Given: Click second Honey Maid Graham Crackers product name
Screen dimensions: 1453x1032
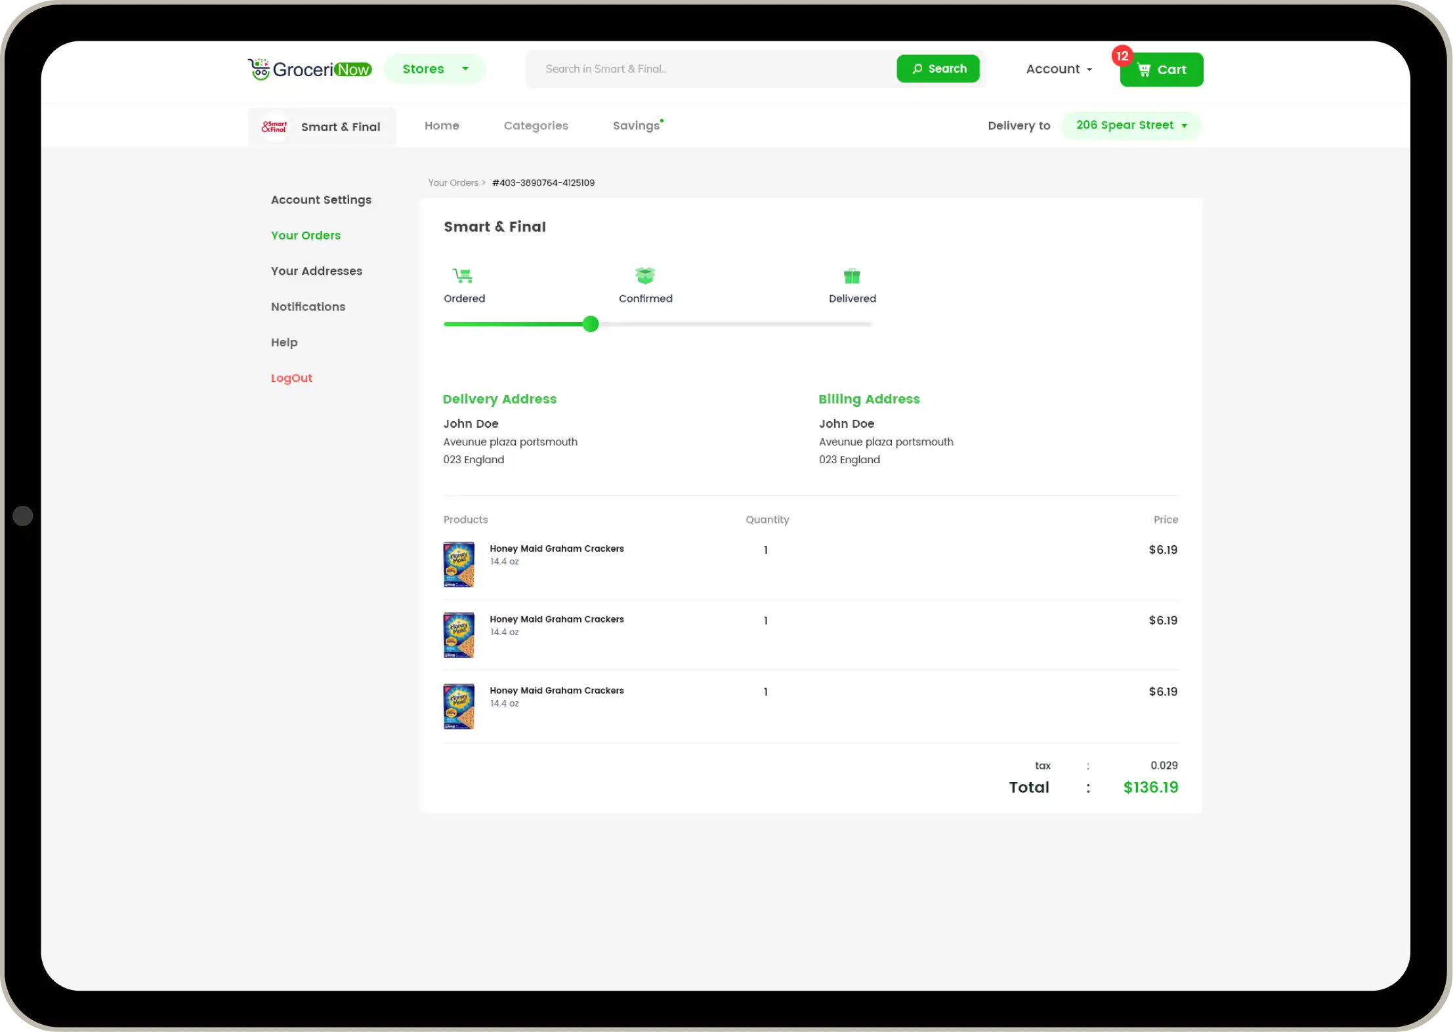Looking at the screenshot, I should pos(557,619).
